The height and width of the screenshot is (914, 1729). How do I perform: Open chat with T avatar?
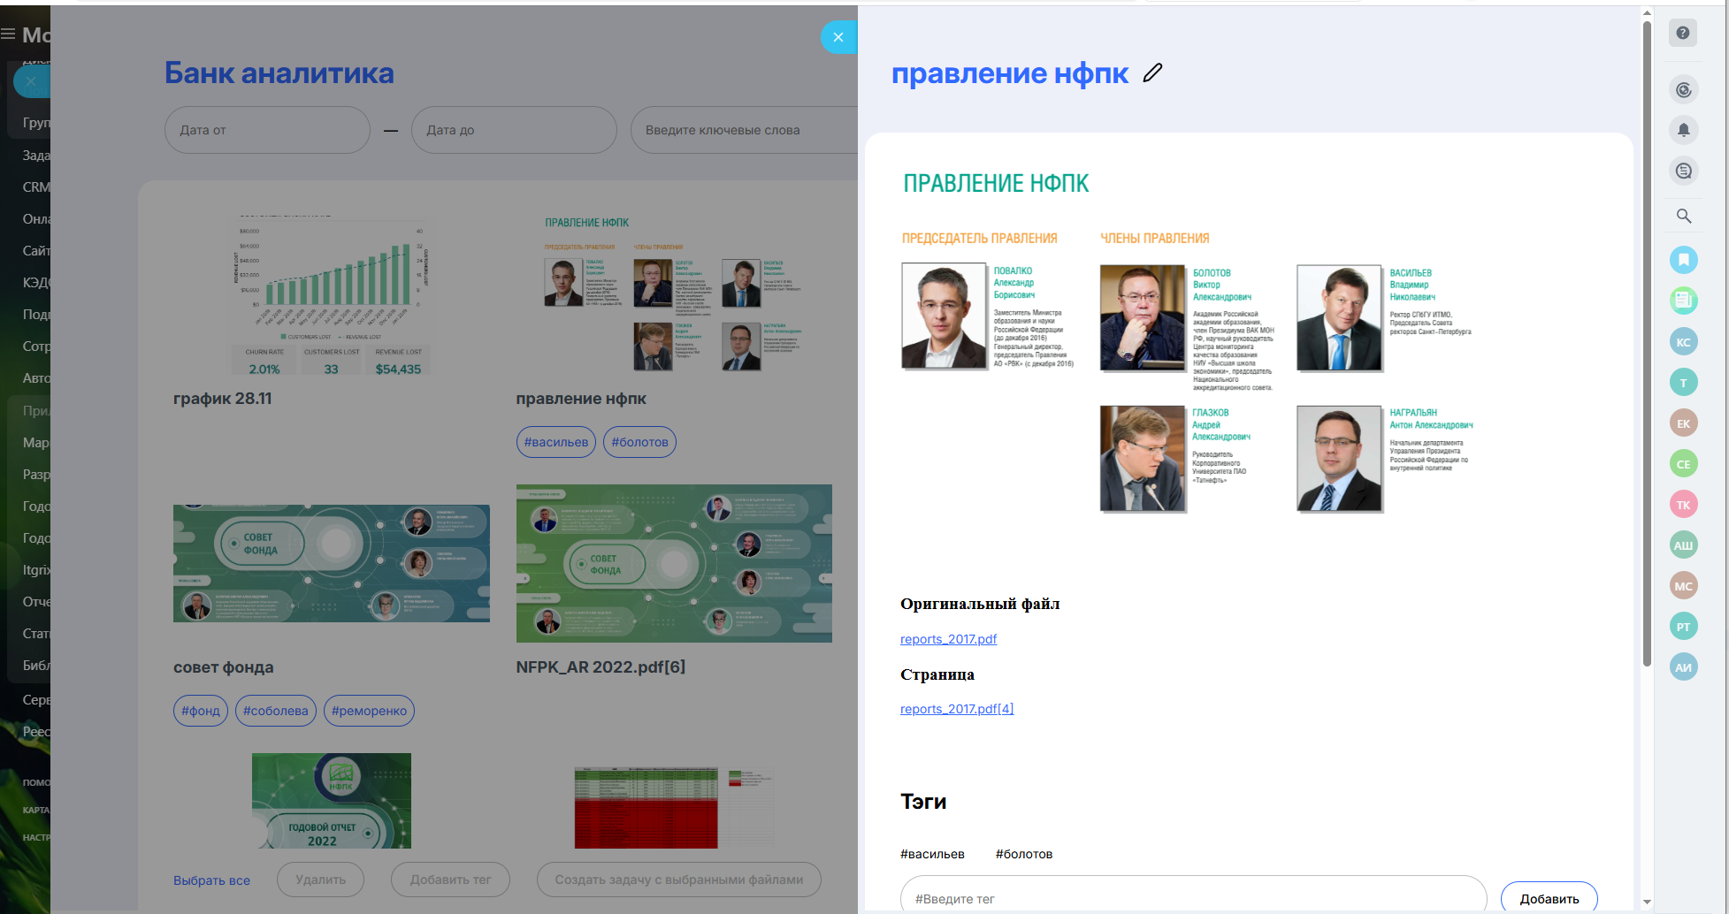1683,383
